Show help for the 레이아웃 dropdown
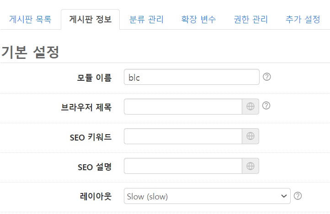 (x=298, y=196)
